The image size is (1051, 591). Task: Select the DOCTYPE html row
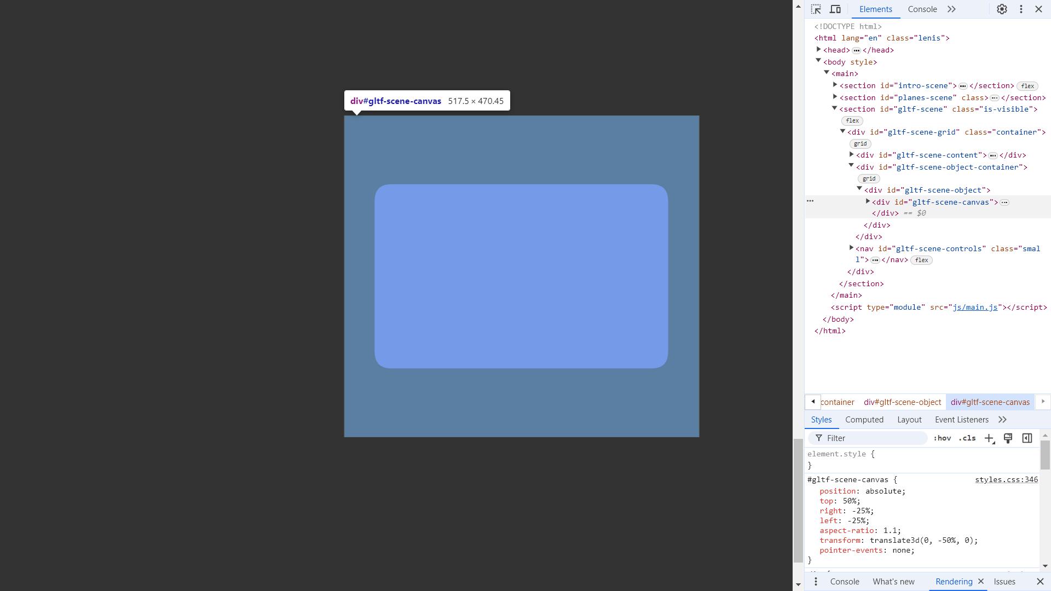pos(848,27)
